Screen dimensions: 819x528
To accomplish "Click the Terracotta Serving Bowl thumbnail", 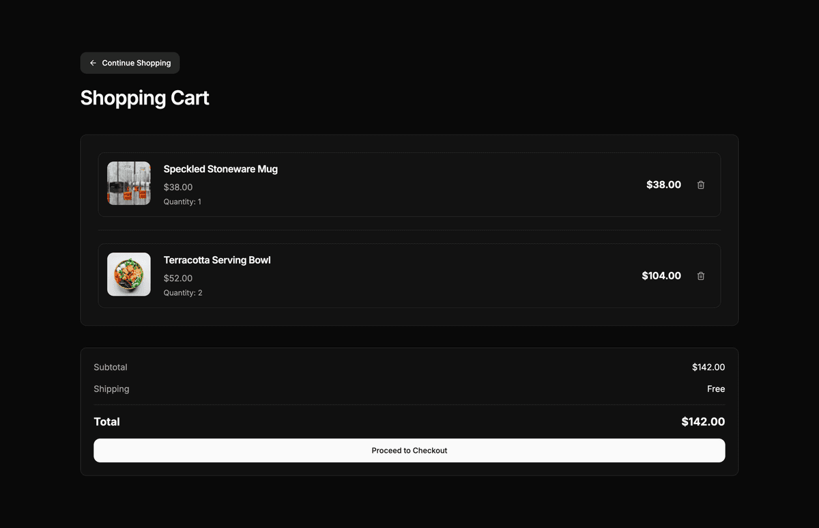I will [x=128, y=274].
